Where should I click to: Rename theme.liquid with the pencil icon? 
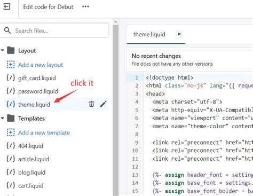(103, 104)
